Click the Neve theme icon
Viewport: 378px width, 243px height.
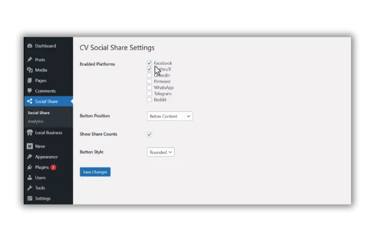(x=29, y=146)
